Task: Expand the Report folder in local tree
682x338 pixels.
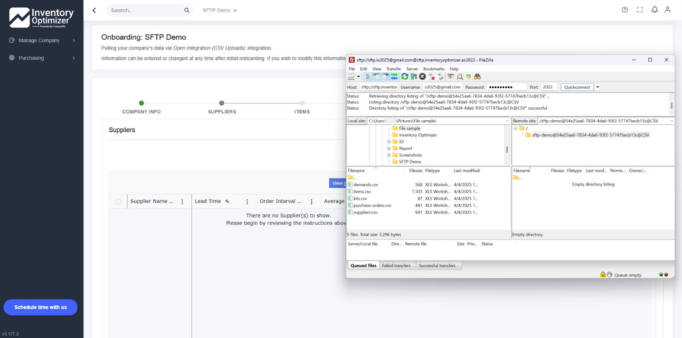Action: 389,149
